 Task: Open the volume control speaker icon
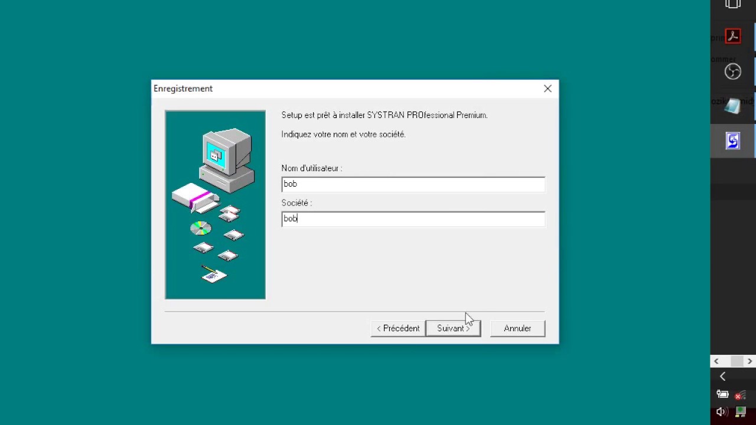point(721,411)
